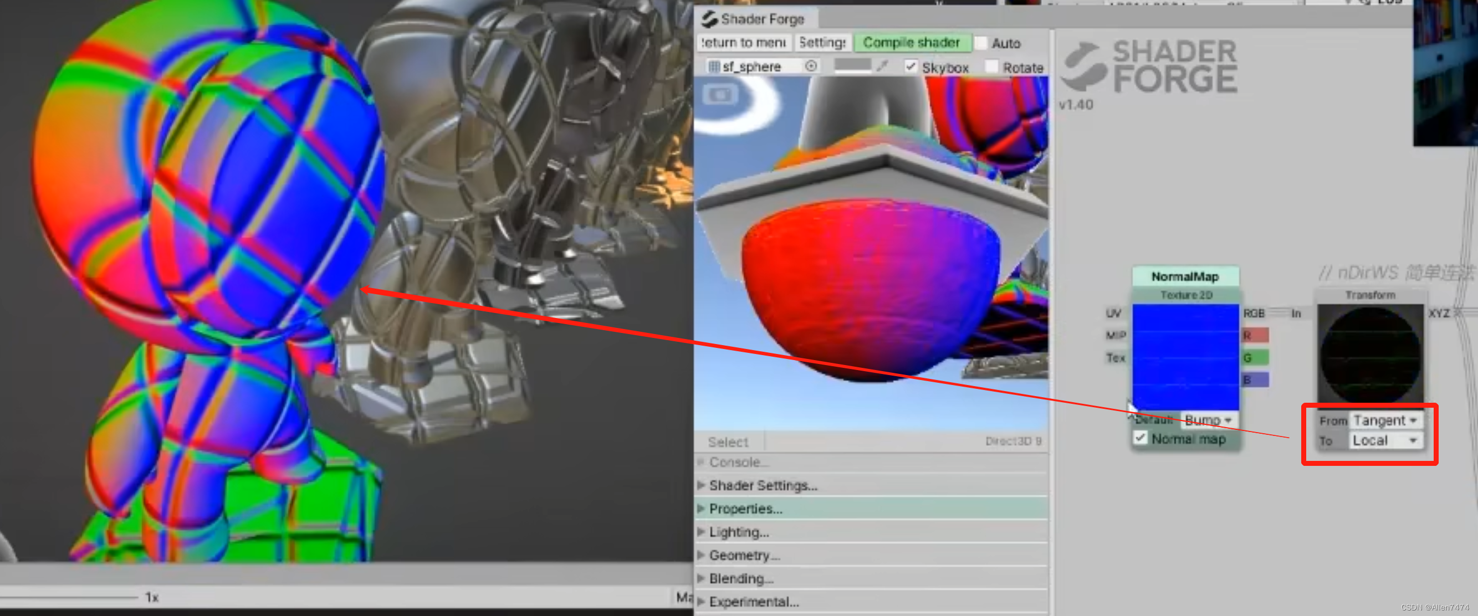
Task: Enable the Auto compile checkbox
Action: (981, 43)
